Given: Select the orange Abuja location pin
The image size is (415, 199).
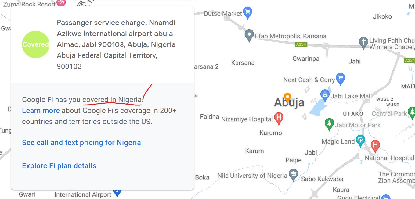Looking at the screenshot, I should coord(287,98).
